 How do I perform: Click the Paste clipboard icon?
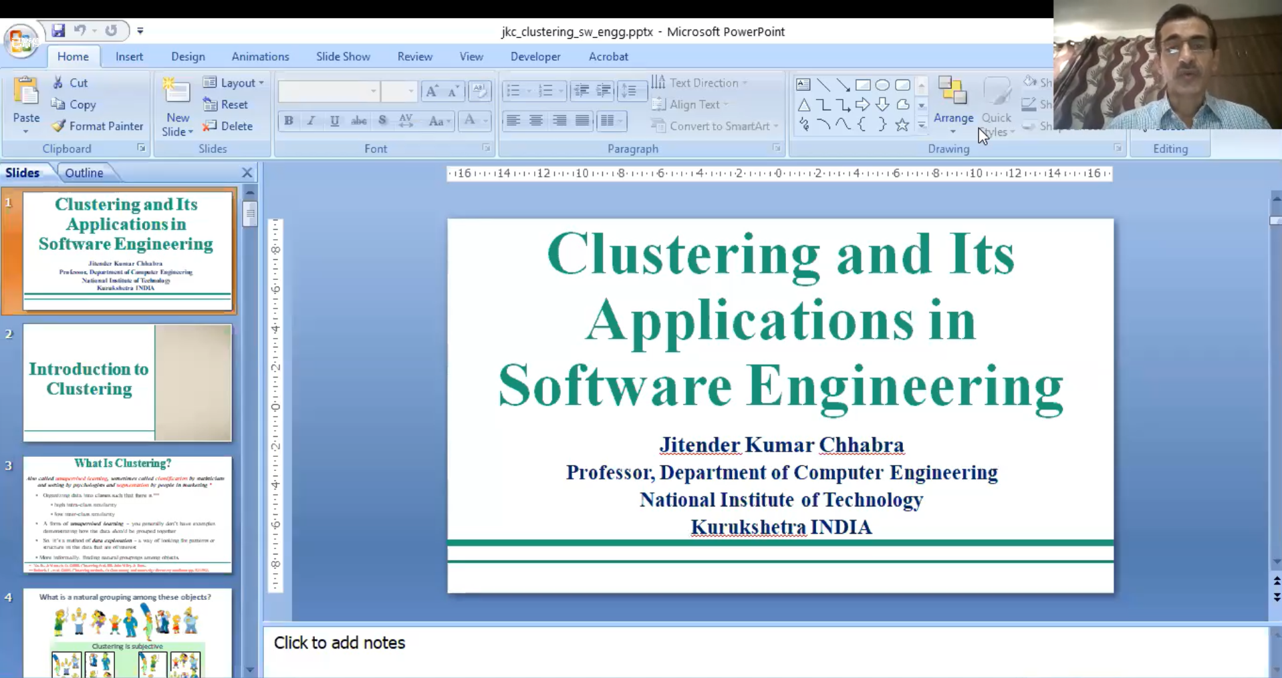[x=26, y=92]
